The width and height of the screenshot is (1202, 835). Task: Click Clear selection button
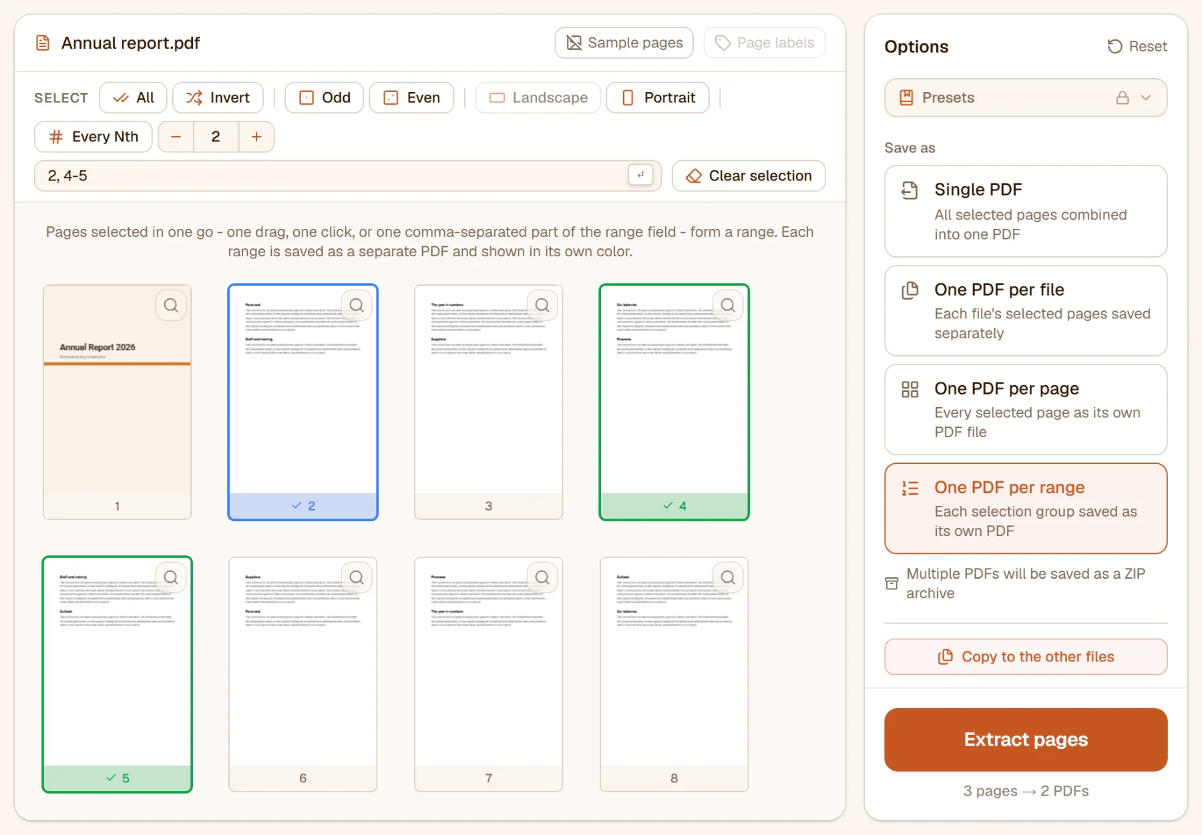[749, 176]
